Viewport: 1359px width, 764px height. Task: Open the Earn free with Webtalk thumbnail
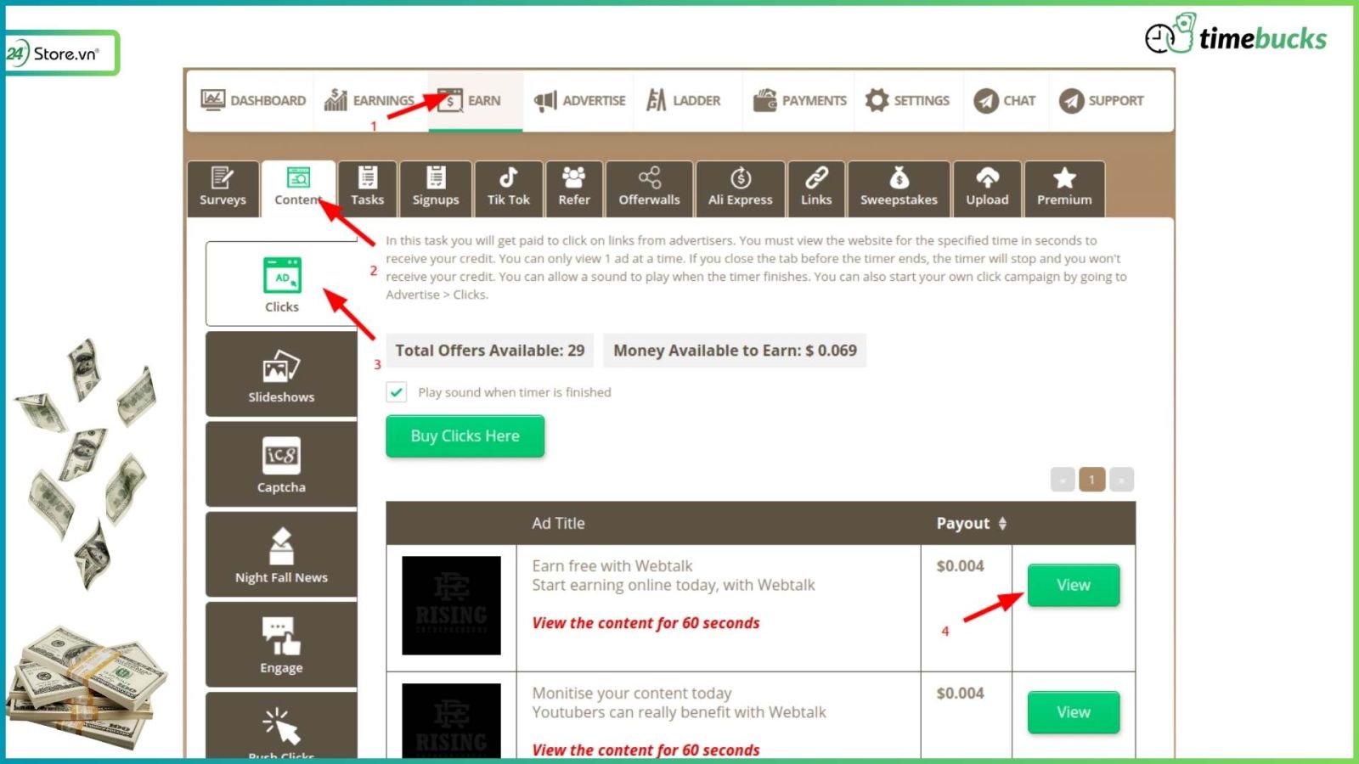[451, 605]
